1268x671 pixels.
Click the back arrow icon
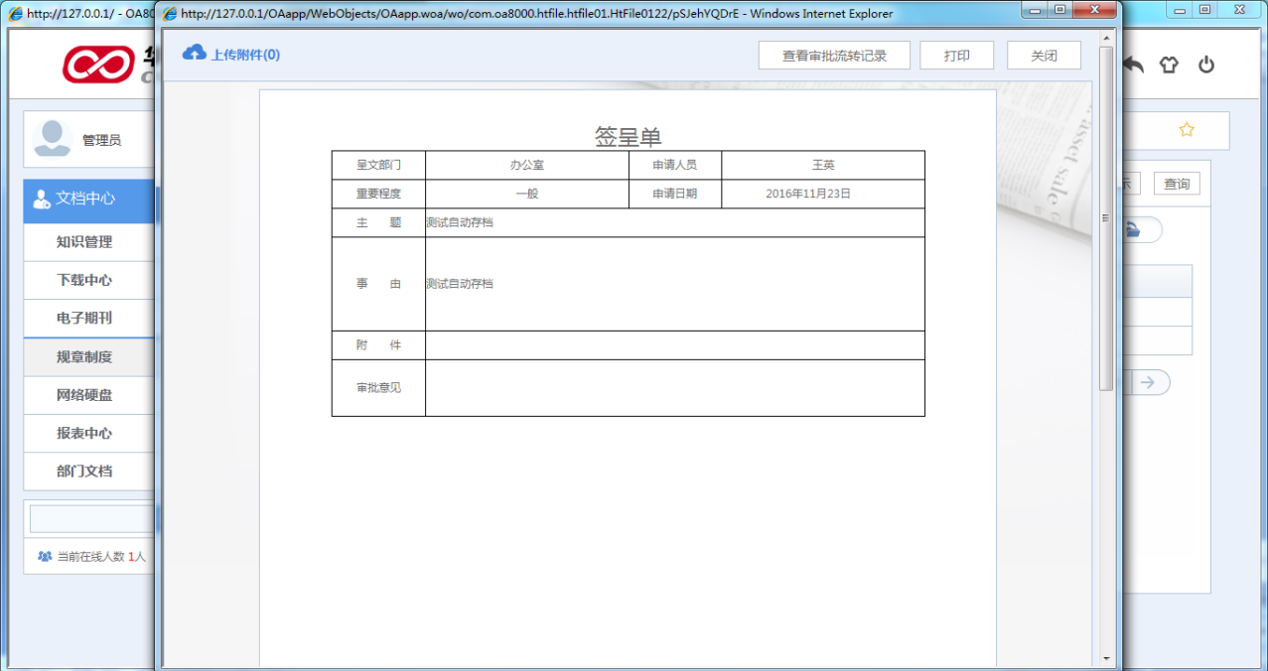pos(1133,64)
